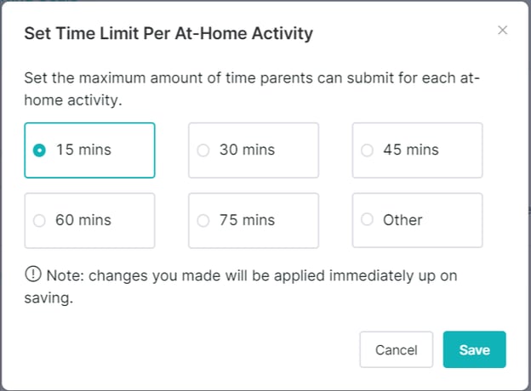Click the dialog title "Set Time Limit Per At-Home Activity"
This screenshot has height=391, width=531.
tap(168, 34)
